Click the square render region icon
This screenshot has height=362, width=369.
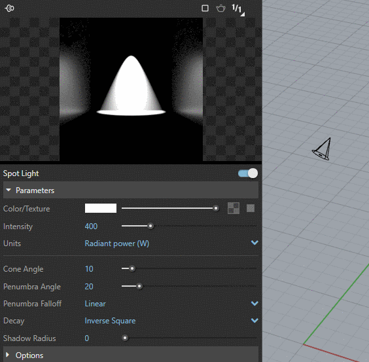point(205,9)
